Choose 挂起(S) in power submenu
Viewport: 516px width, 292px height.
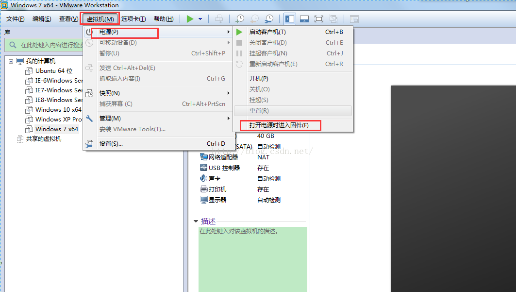click(x=293, y=100)
